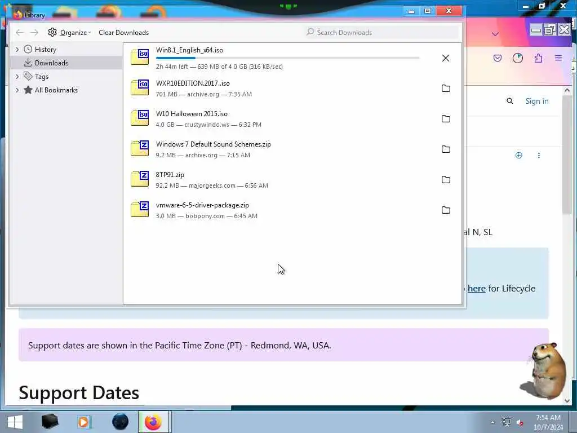Open the black box taskbar app
Screen dimensions: 577x433
(x=50, y=422)
